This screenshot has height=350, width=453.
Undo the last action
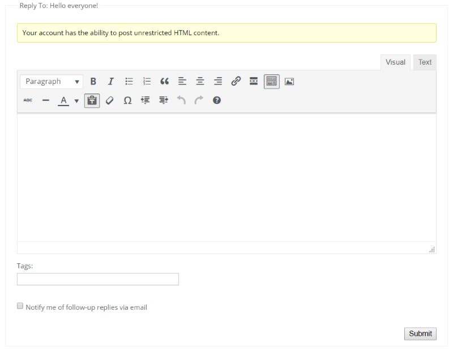coord(181,100)
